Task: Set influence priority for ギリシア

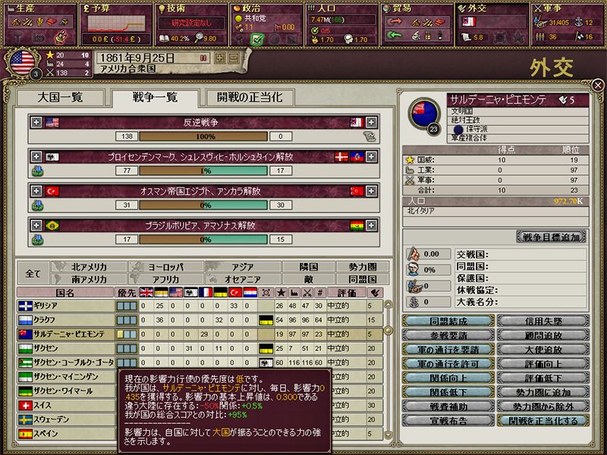Action: (127, 306)
